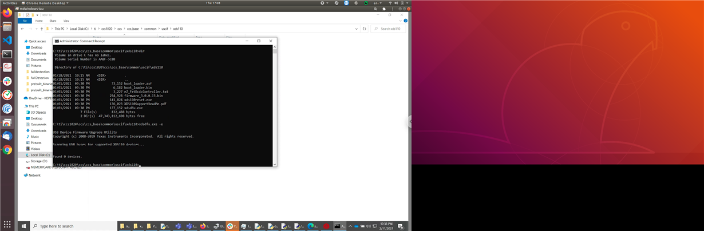Launch Files manager from the Ubuntu dock
Screen dimensions: 704x231
pos(7,26)
